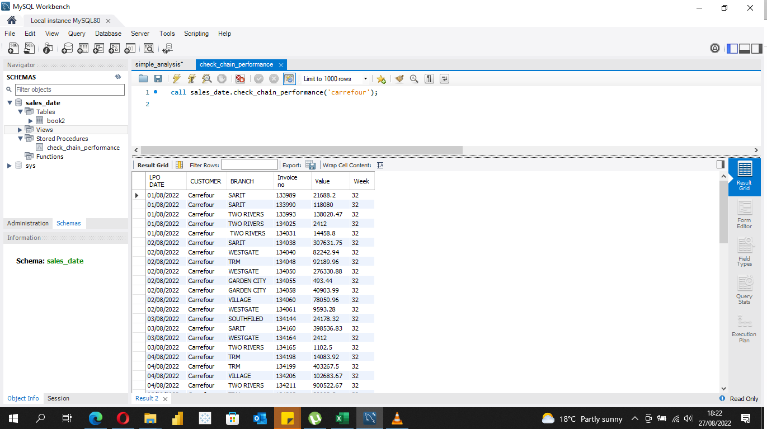Toggle autocommit mode in the query toolbar
Screen dimensions: 767x429
[289, 78]
